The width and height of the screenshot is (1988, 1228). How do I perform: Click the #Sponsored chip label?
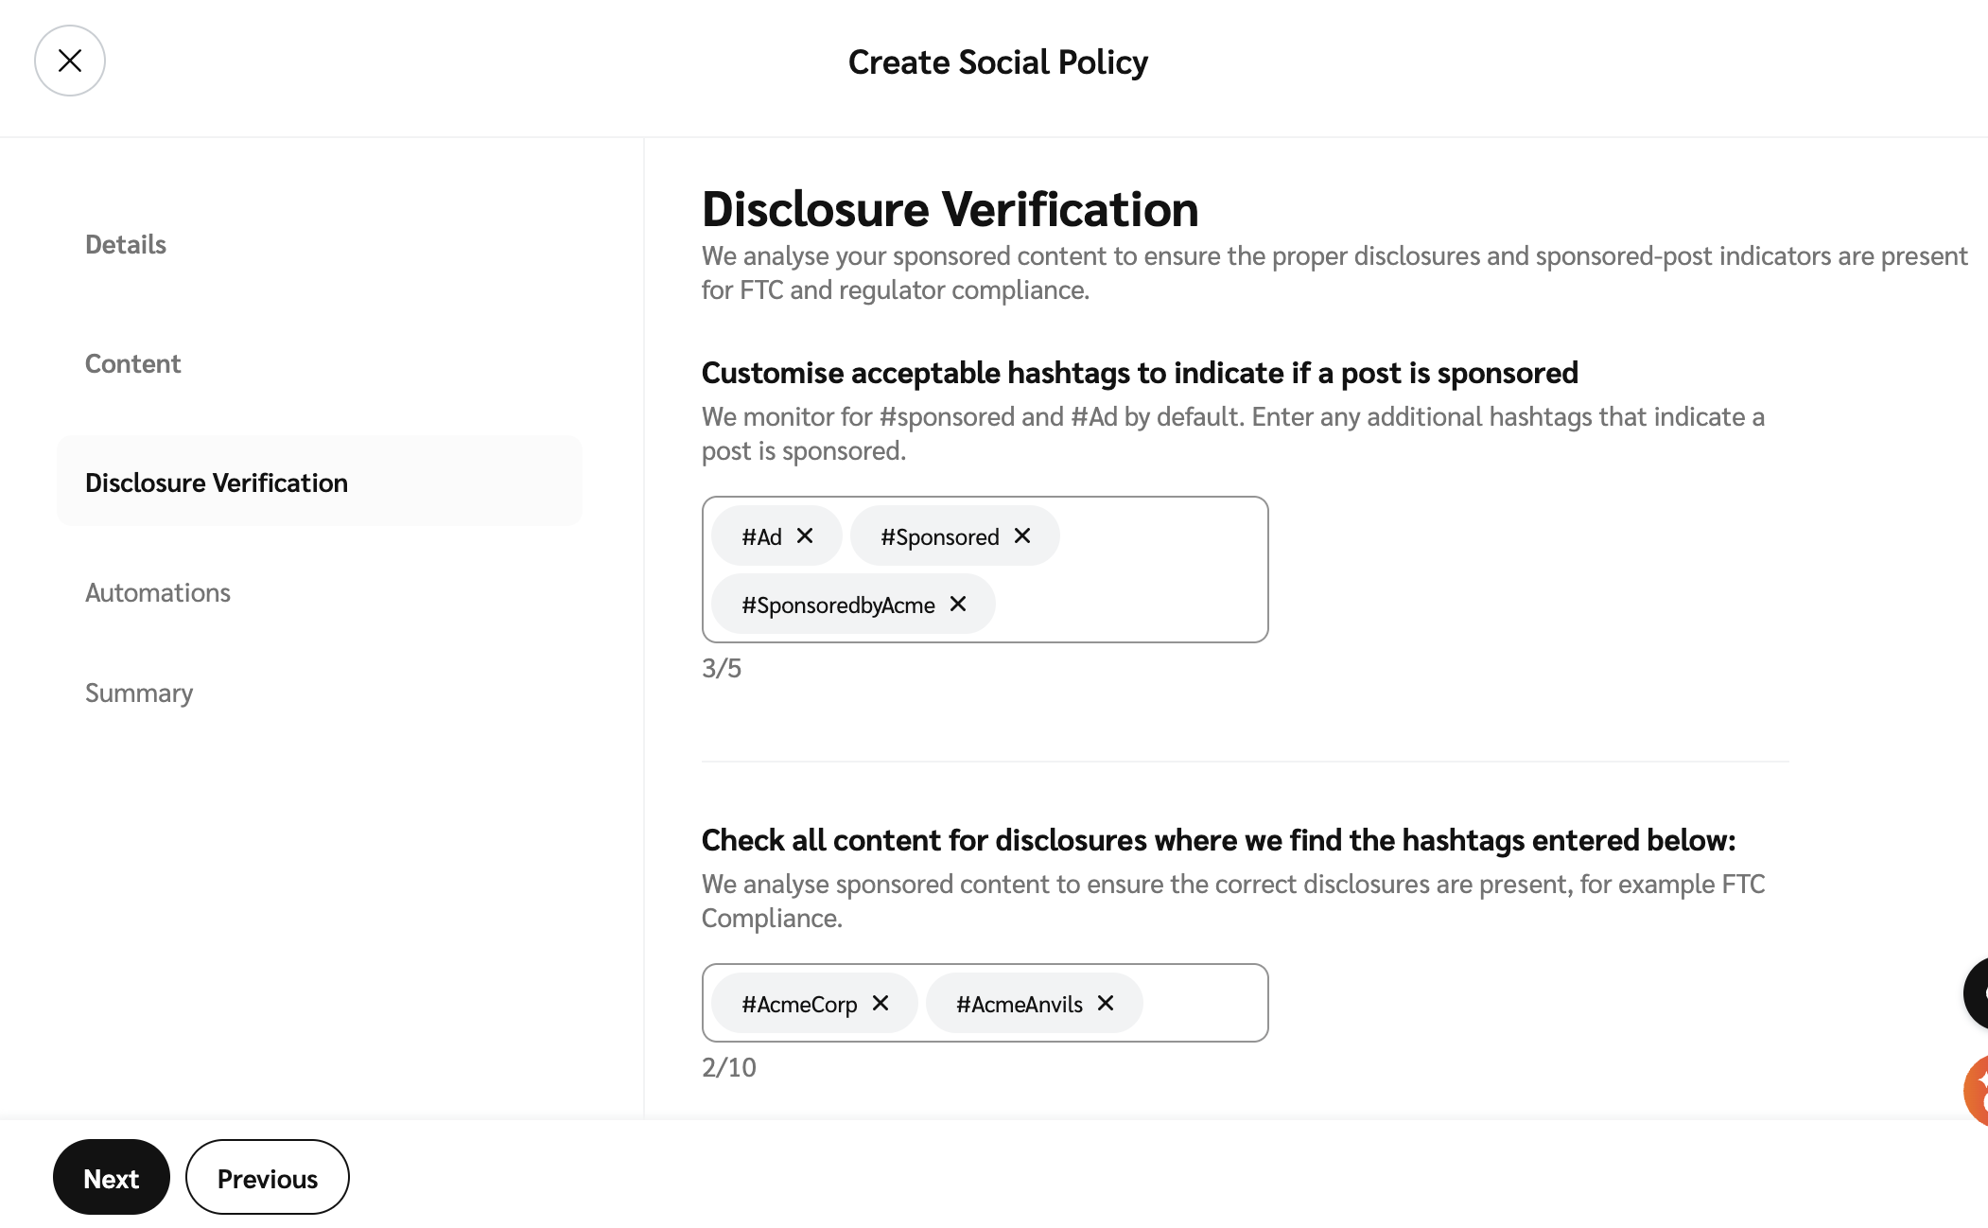click(x=939, y=537)
